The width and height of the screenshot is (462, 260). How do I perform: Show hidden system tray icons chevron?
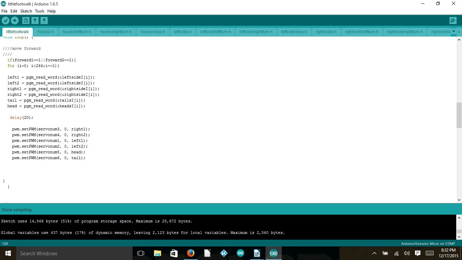tap(374, 253)
